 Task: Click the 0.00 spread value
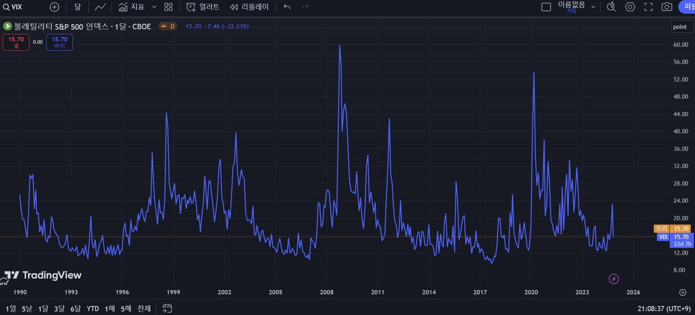coord(38,42)
